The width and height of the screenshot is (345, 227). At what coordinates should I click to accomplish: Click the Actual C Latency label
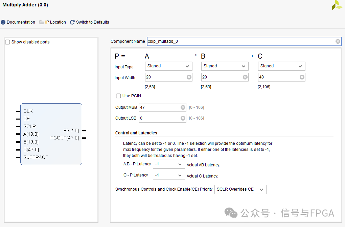point(202,176)
